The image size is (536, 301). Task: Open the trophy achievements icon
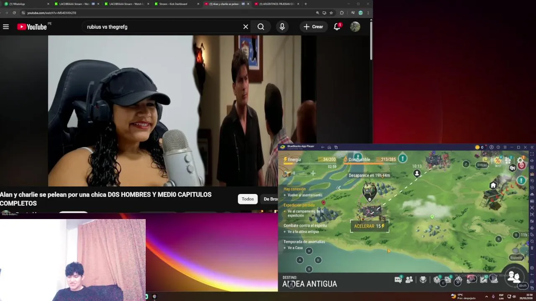click(x=423, y=280)
